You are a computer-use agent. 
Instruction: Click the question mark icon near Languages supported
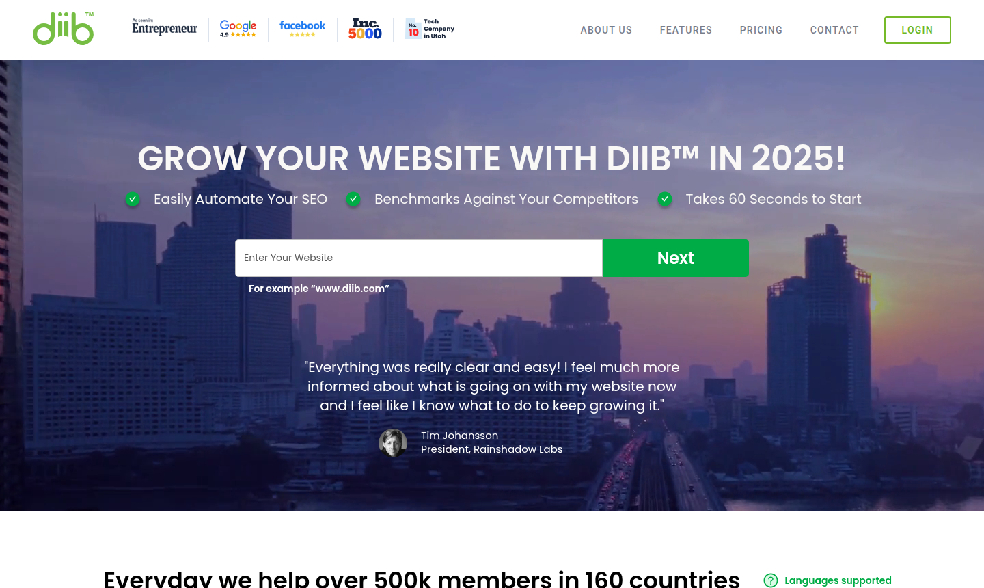(771, 580)
